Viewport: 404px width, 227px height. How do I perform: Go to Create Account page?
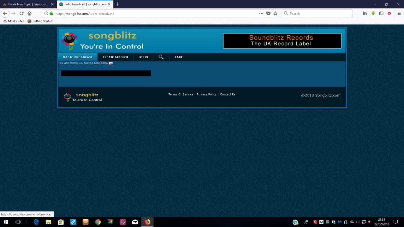116,57
